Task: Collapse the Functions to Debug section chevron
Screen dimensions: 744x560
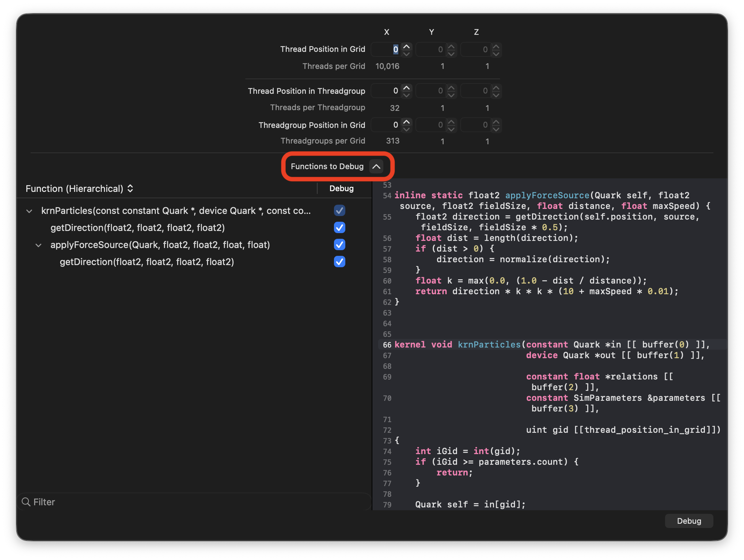Action: (x=376, y=166)
